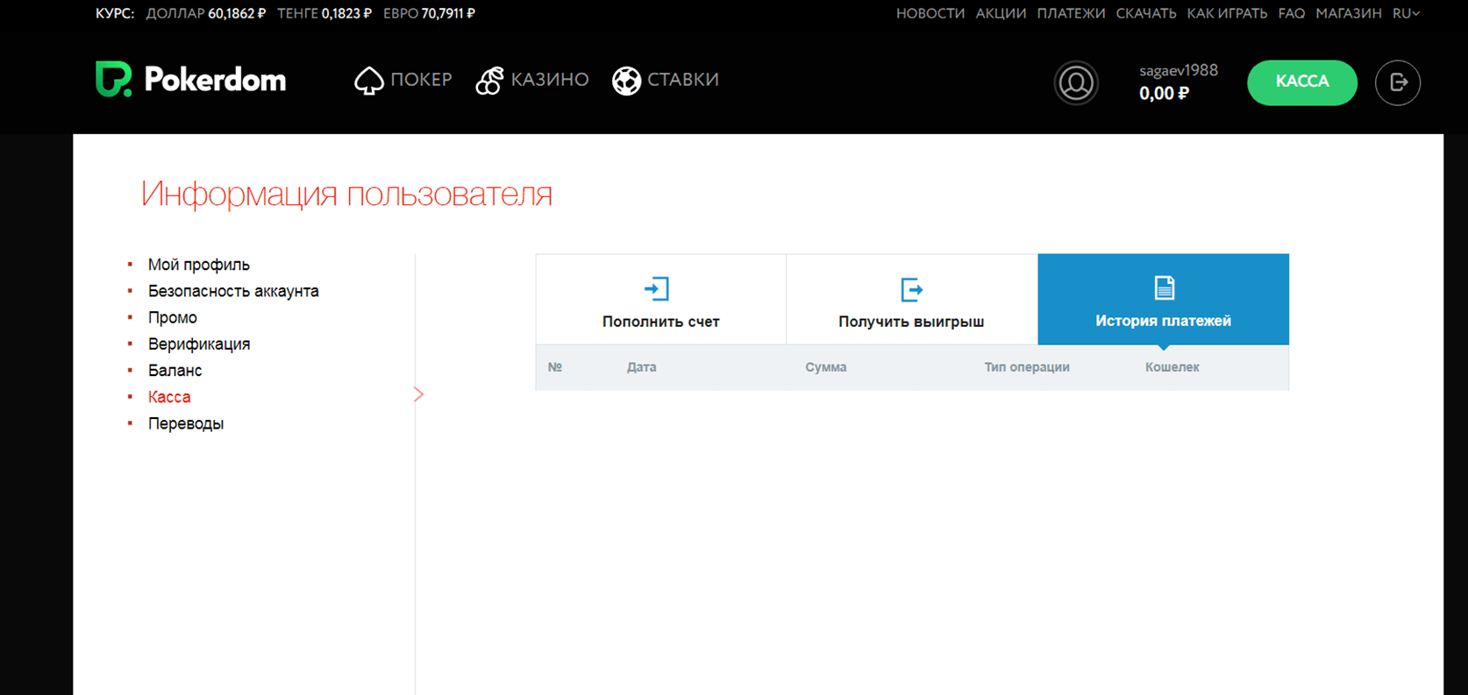The width and height of the screenshot is (1468, 695).
Task: Click the logout icon button
Action: (1397, 82)
